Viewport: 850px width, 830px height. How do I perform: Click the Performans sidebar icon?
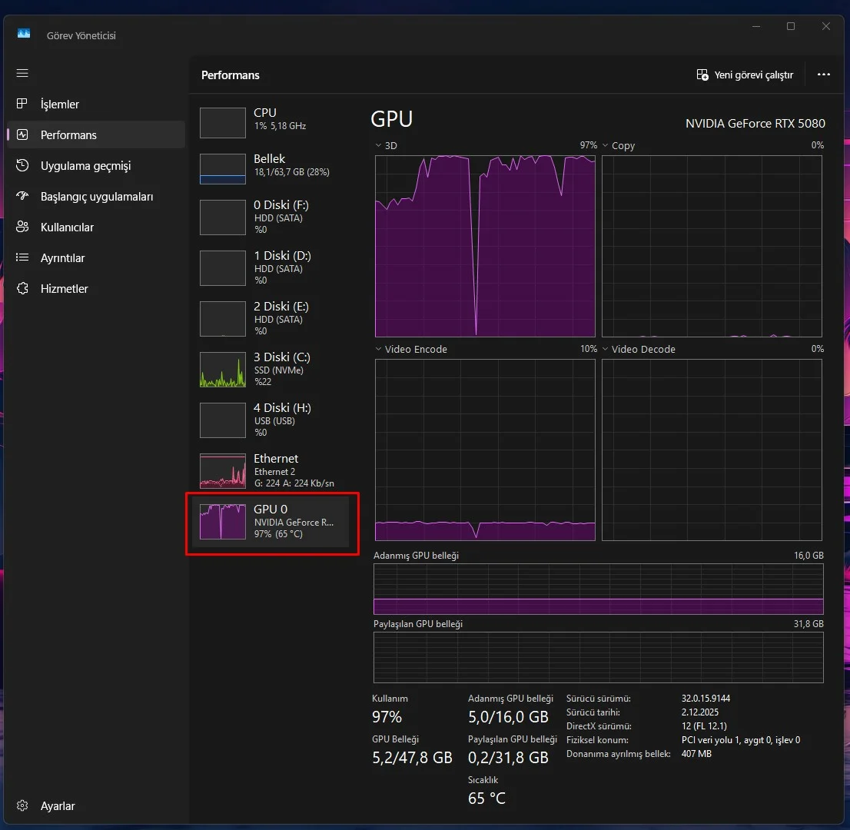[x=22, y=134]
